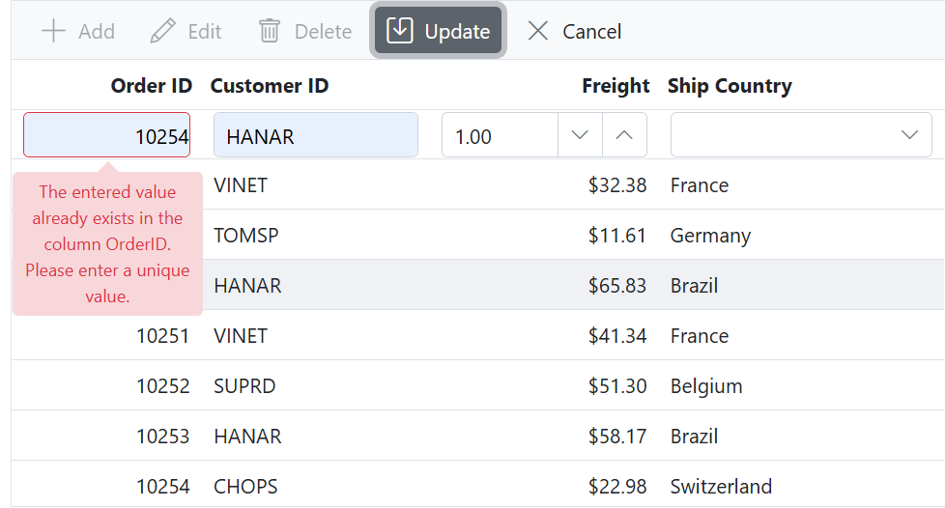Click the Ship Country column header
Screen dimensions: 945x508
point(730,86)
